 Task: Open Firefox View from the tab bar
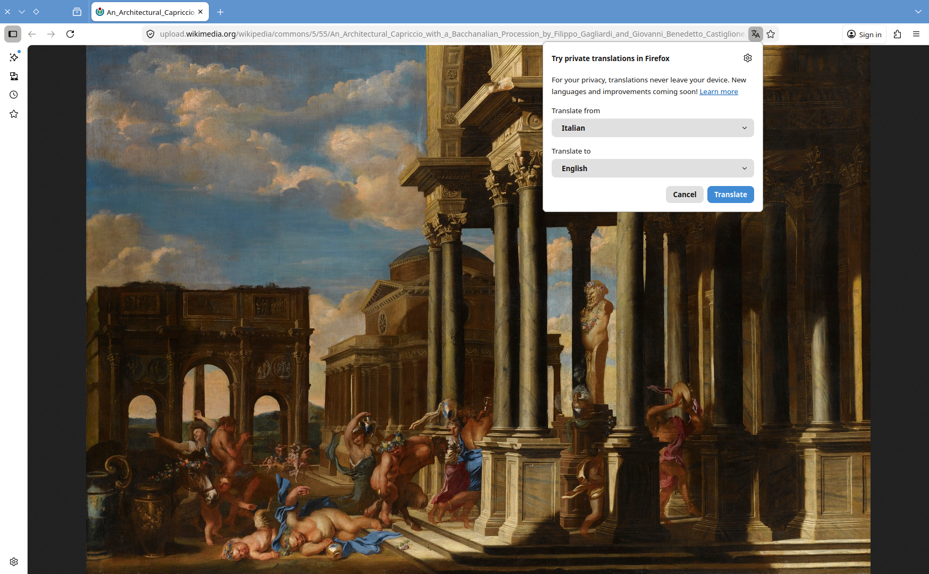(77, 12)
